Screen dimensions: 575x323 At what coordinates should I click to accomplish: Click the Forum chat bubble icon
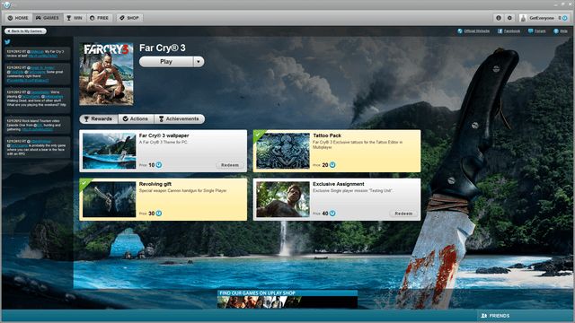[530, 31]
